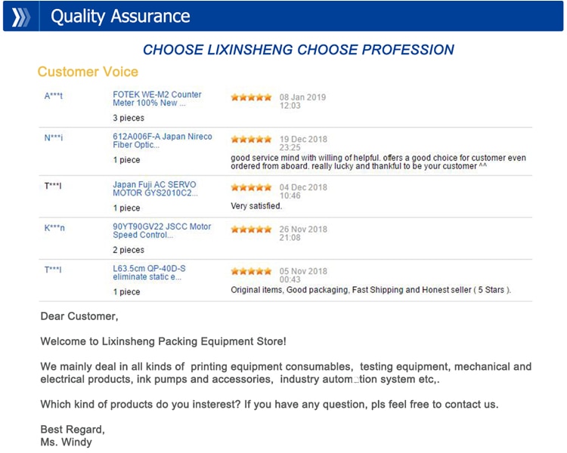Open the 612A006F-A Japan Nireco Fiber Optic link

163,140
